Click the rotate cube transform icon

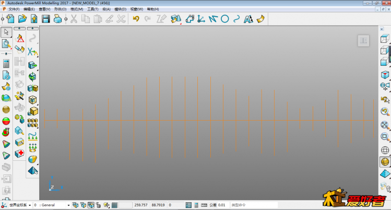[32, 77]
